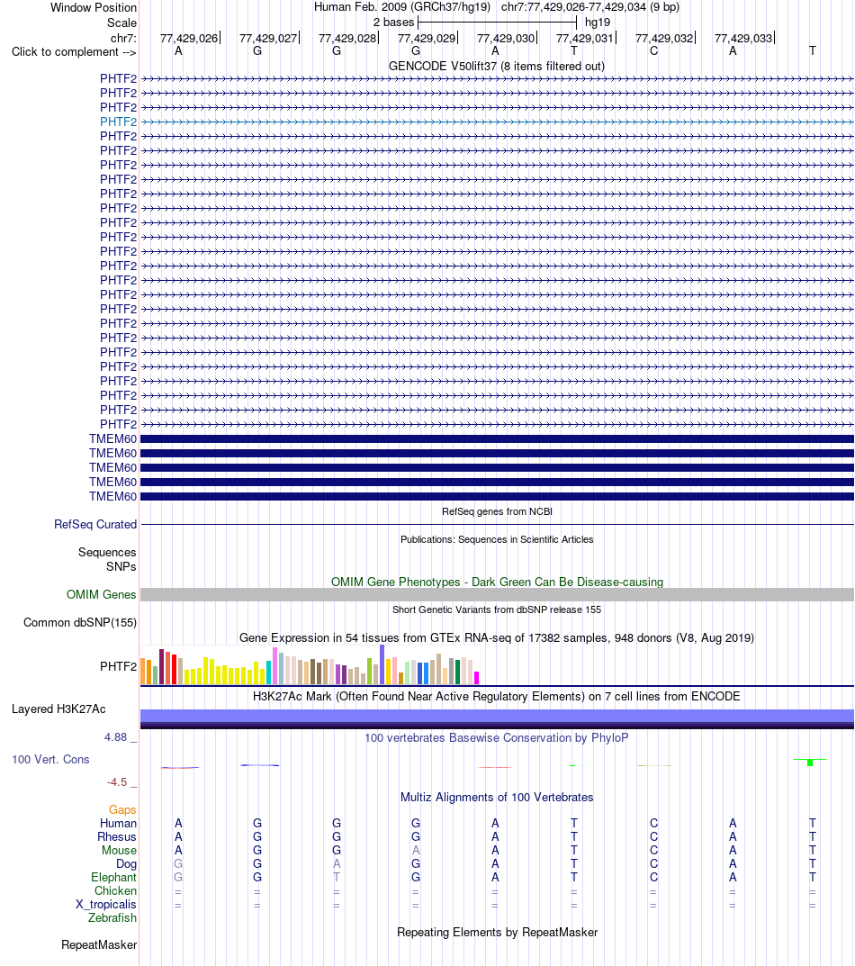Click the 'Human Feb. 2009 (GRCh37/hg19)' heading
Viewport: 855px width, 966px height.
[402, 7]
